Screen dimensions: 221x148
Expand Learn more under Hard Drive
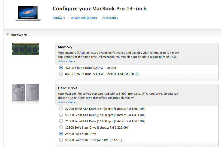66,102
